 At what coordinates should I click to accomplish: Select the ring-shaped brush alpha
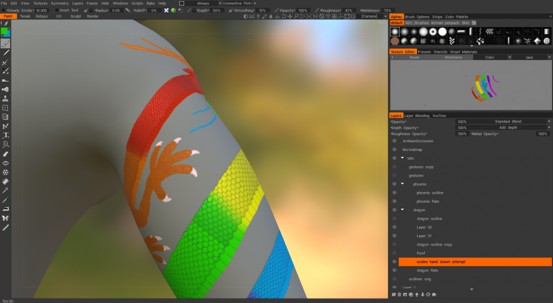pos(433,31)
